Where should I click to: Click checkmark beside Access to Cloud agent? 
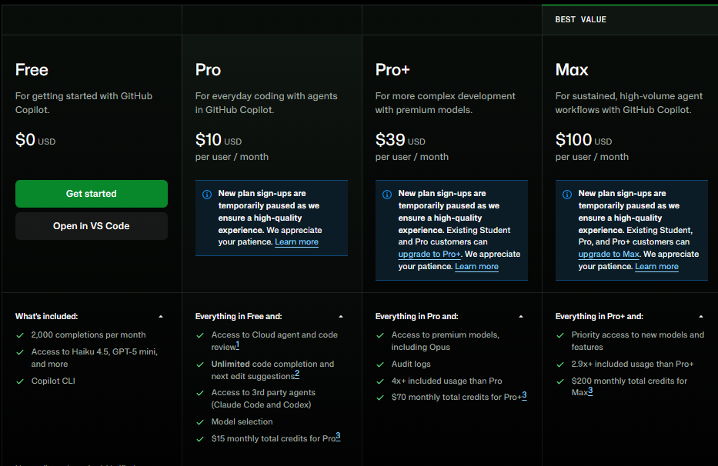pyautogui.click(x=200, y=335)
